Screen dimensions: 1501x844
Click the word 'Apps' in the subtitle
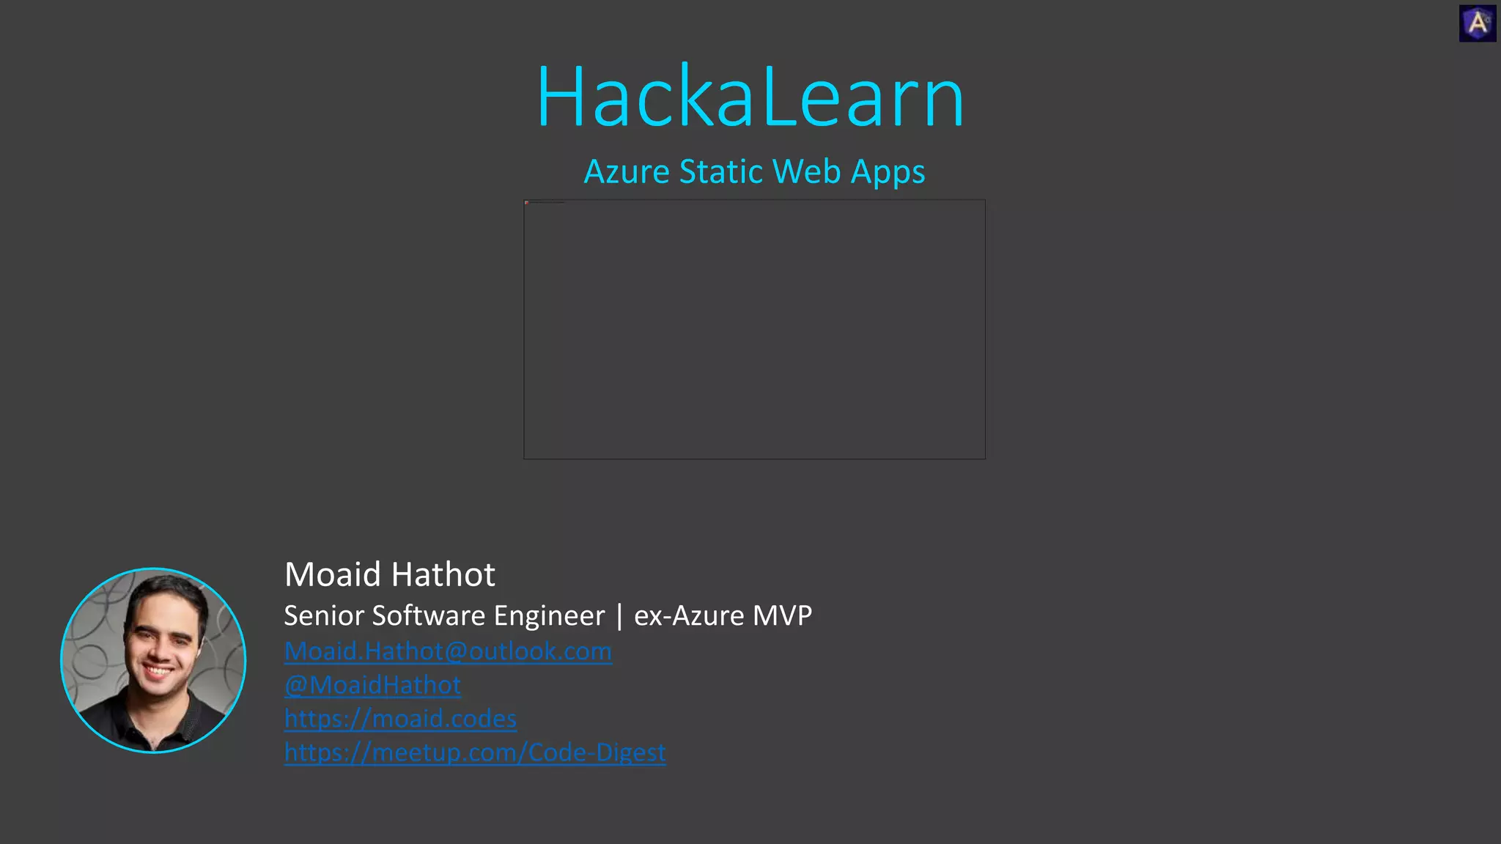[x=888, y=171]
